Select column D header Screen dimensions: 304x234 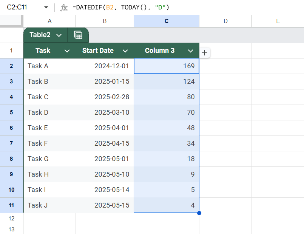tap(225, 21)
